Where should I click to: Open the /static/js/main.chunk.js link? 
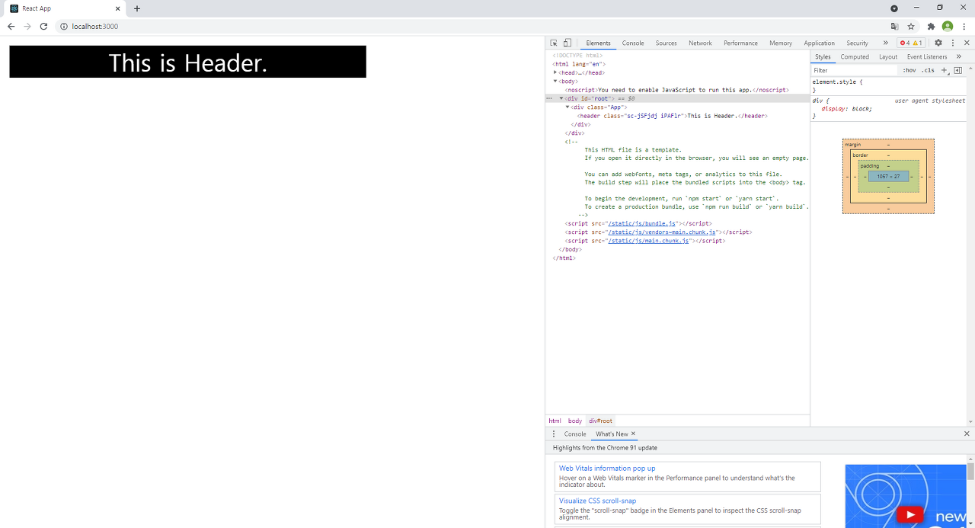pos(648,241)
